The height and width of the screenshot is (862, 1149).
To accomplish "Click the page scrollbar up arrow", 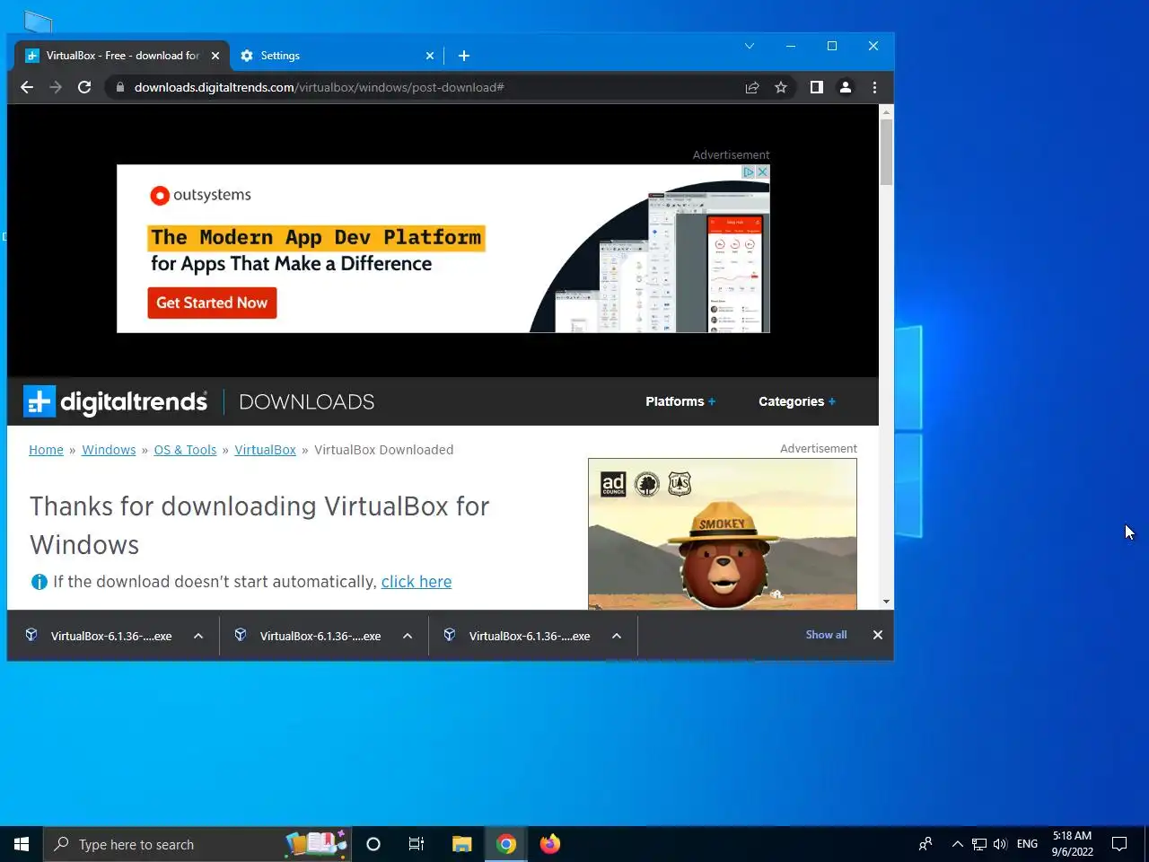I will coord(886,112).
